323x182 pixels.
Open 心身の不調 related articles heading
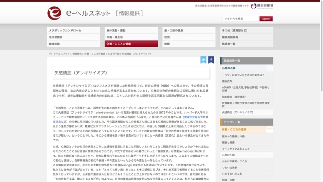tap(229, 68)
